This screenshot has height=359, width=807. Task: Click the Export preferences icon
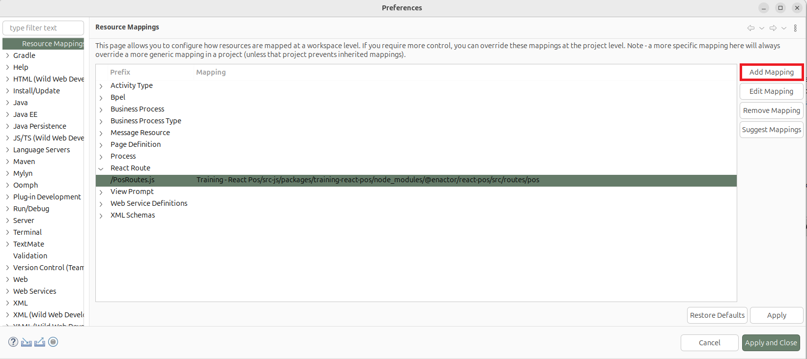40,342
